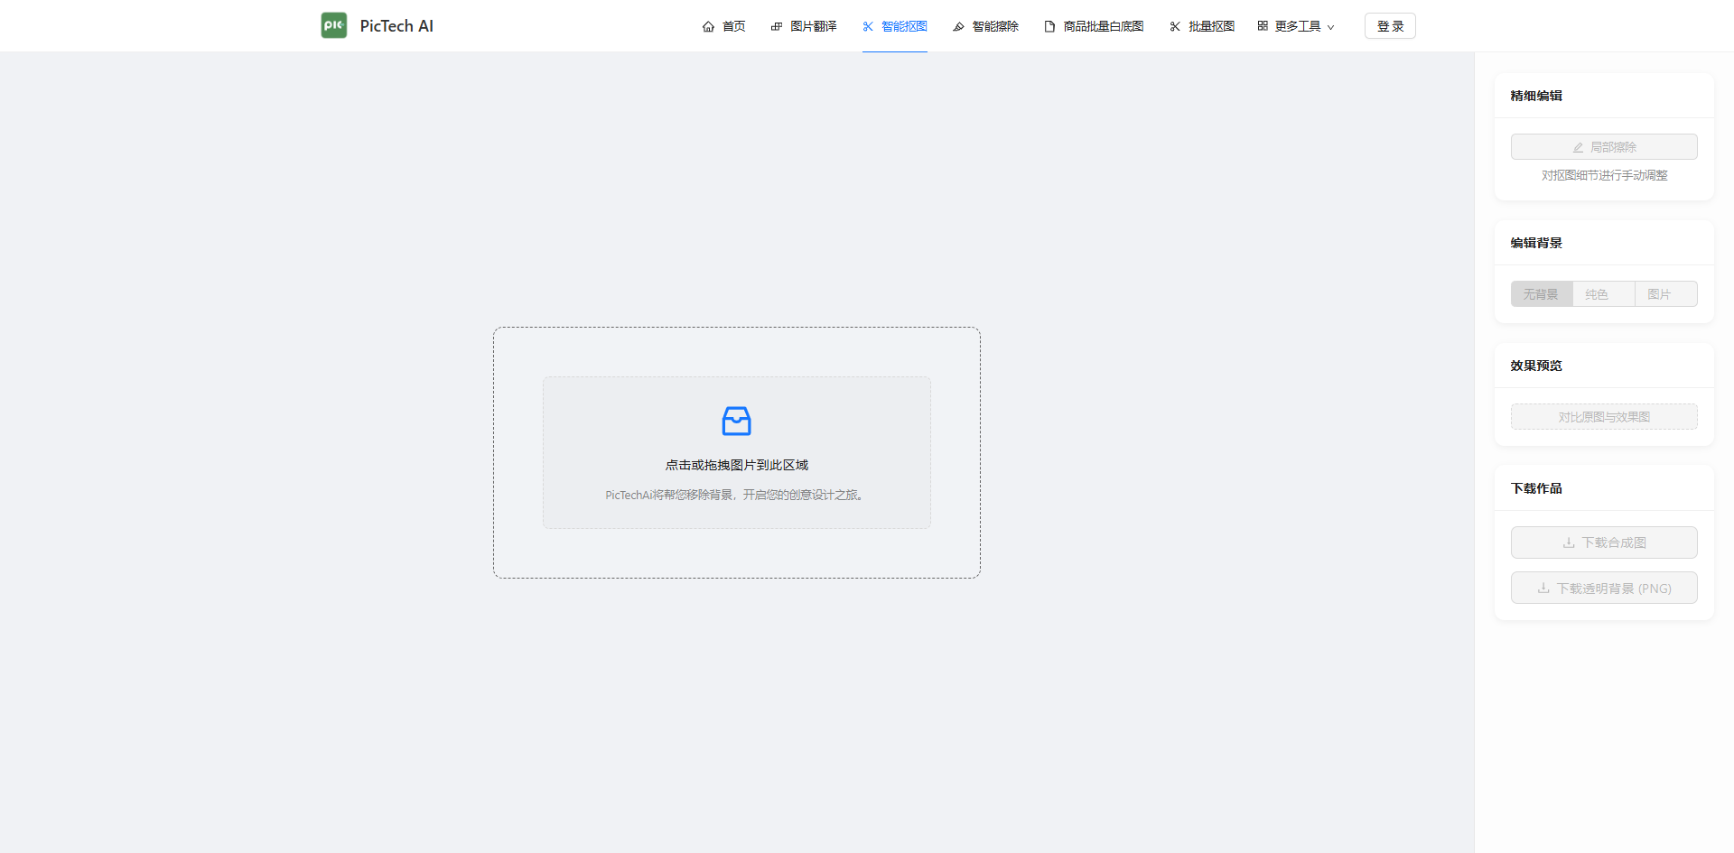Click 下载透明背景 (PNG) button

pyautogui.click(x=1604, y=589)
